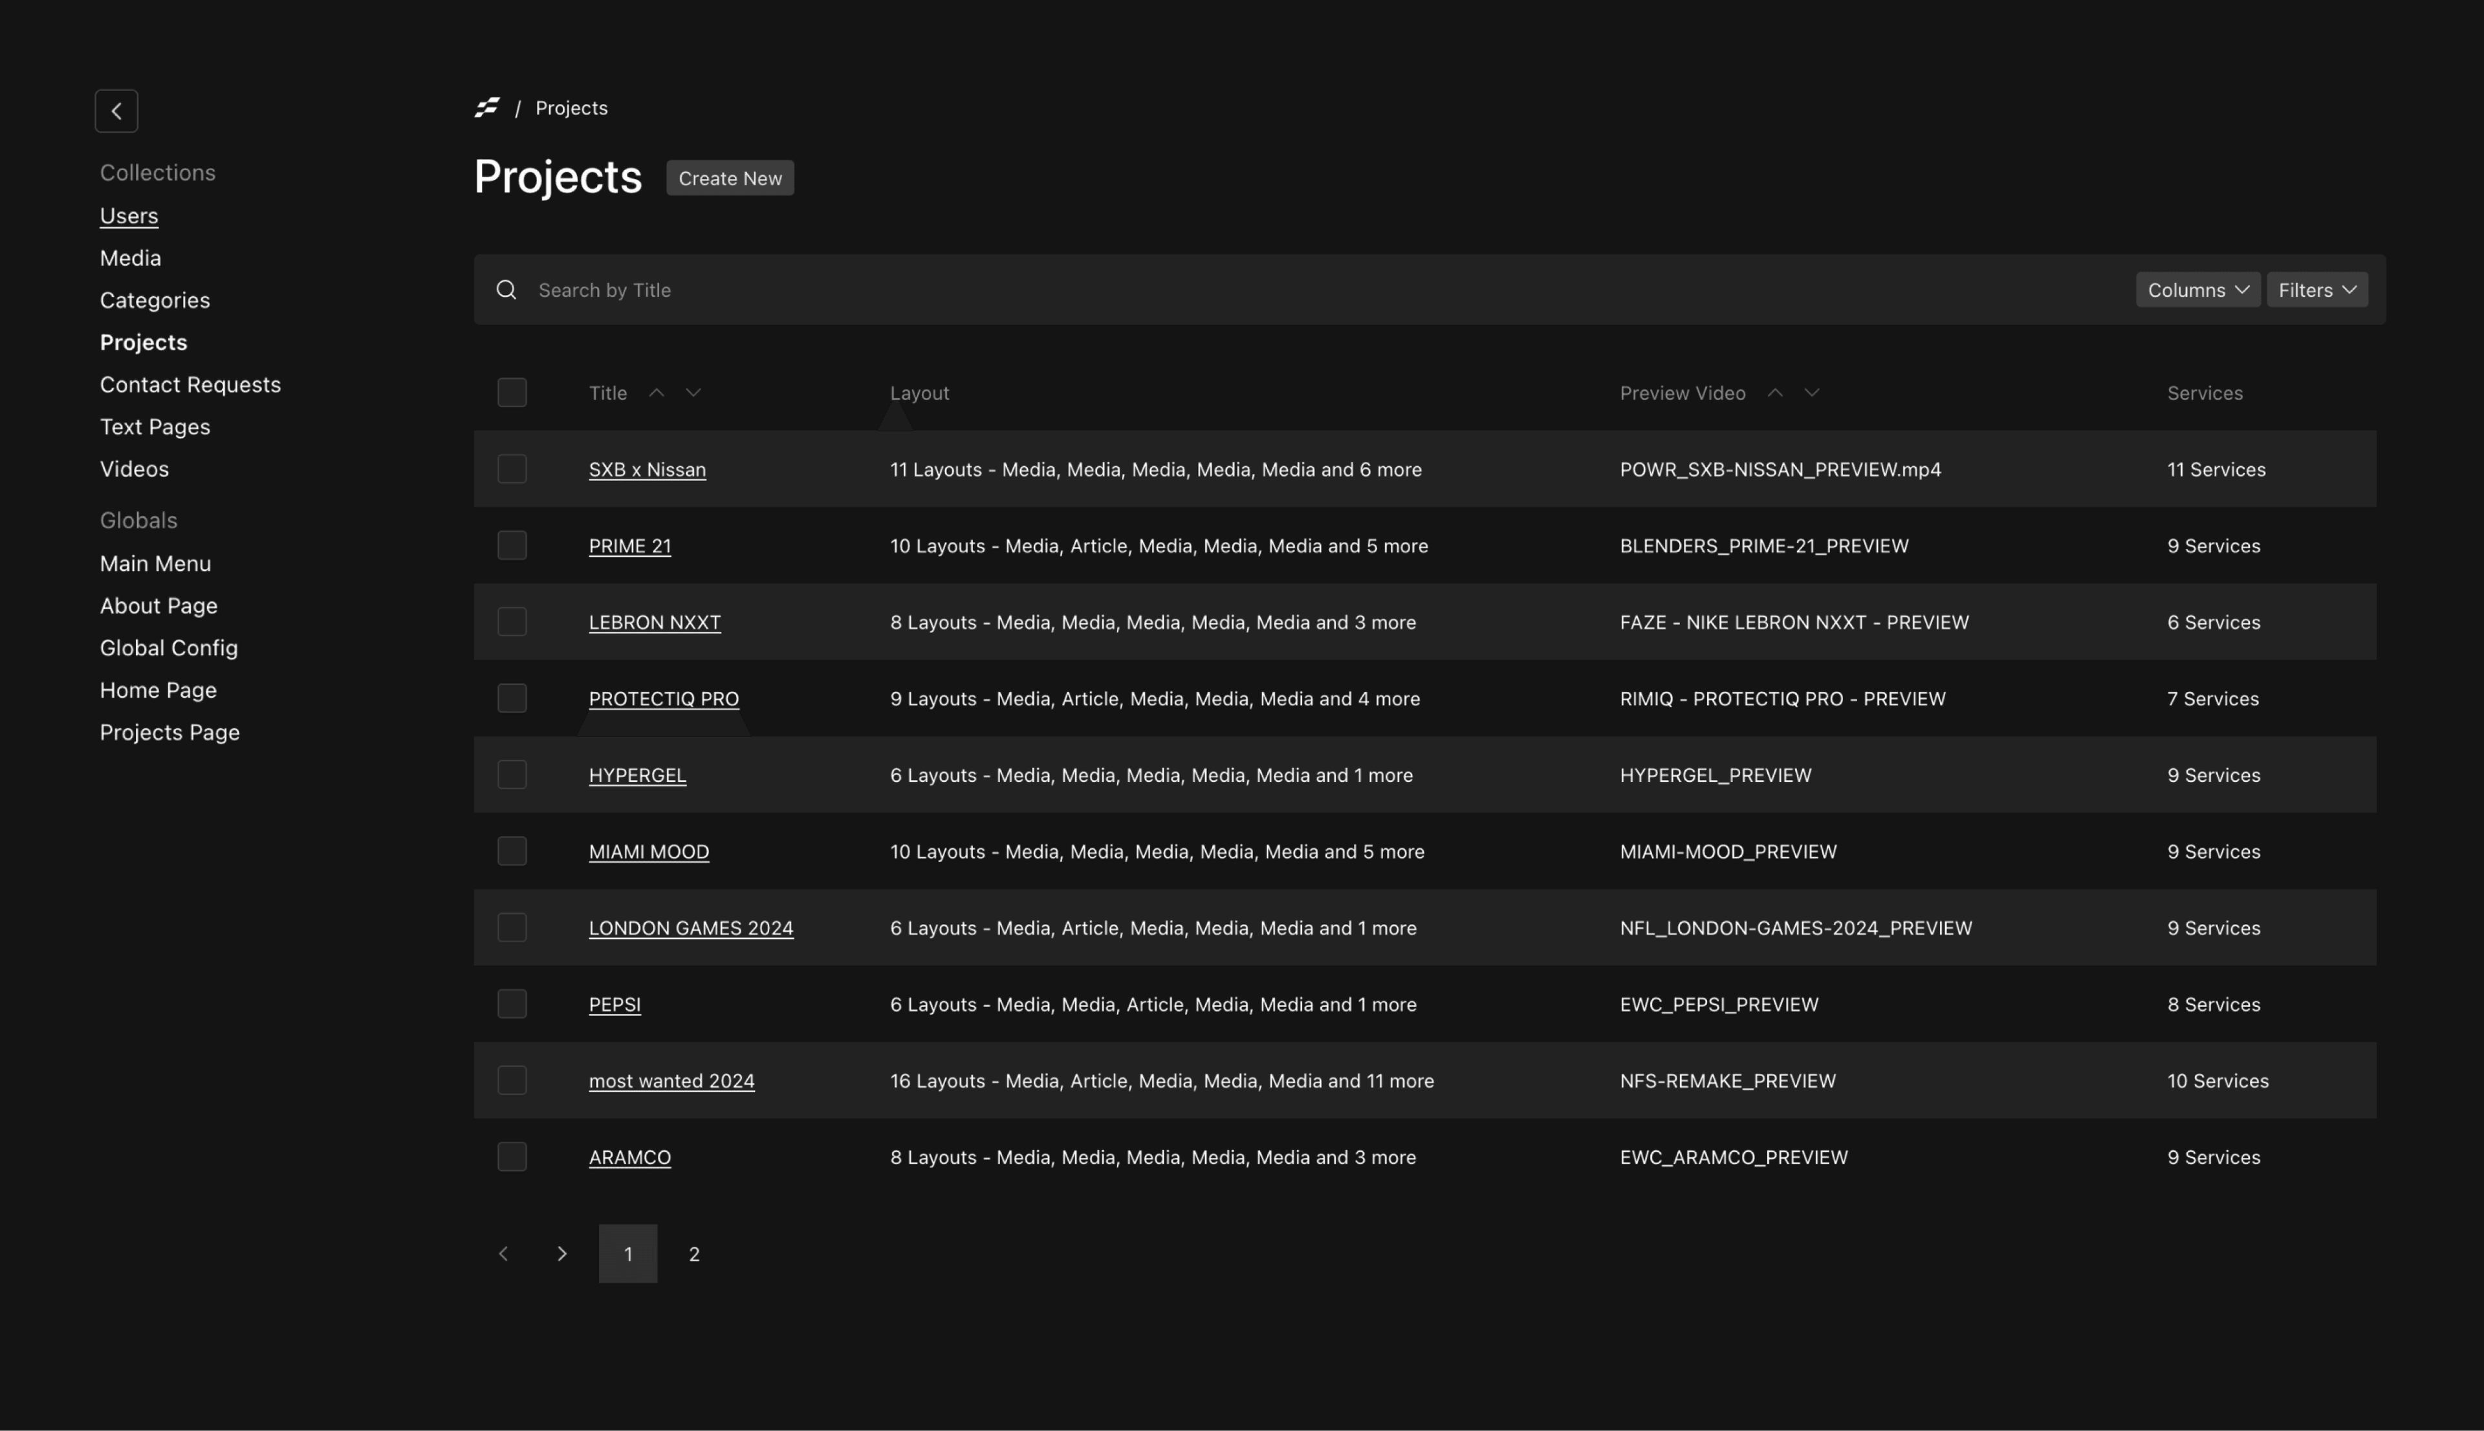Go to the next page arrow
Image resolution: width=2484 pixels, height=1431 pixels.
point(562,1254)
